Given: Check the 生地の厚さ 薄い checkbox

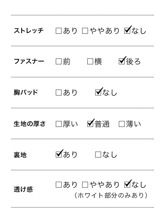Looking at the screenshot, I should [x=122, y=124].
